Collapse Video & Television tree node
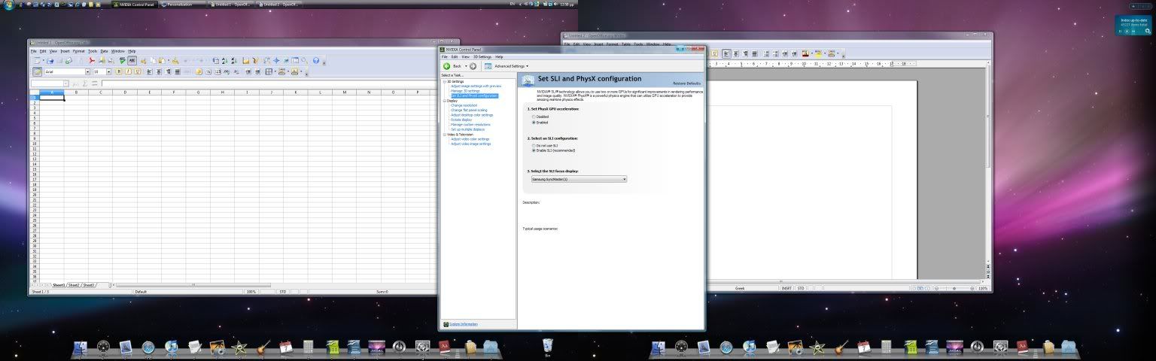The height and width of the screenshot is (361, 1156). (x=444, y=135)
